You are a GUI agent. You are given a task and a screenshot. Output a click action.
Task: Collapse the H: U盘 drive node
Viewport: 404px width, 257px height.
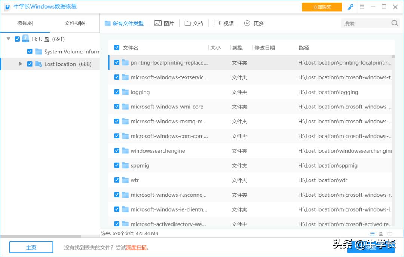8,39
